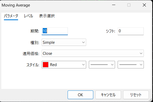Click the 期間 input field showing 10
This screenshot has height=102, width=153.
click(x=55, y=31)
